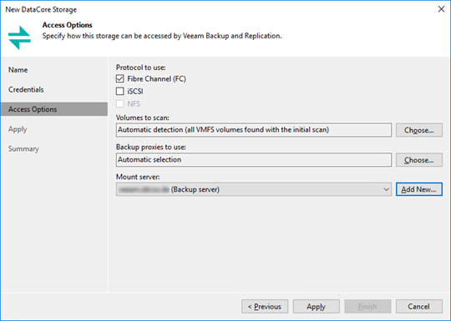Enable the iSCSI protocol checkbox
Viewport: 451px width, 321px height.
click(x=120, y=92)
